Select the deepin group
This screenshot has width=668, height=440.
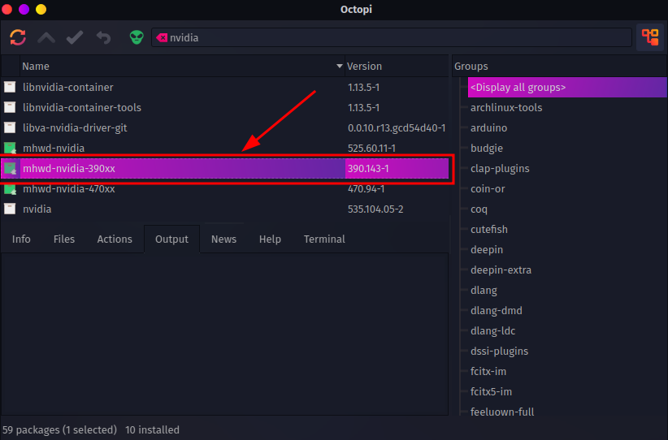(x=487, y=250)
